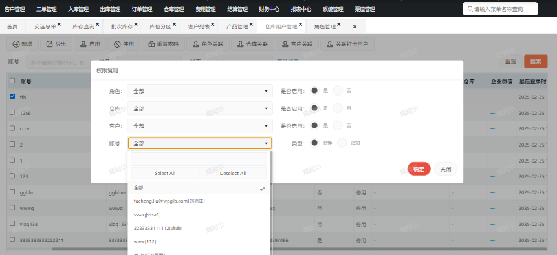Confirm with the red 确定 button

tap(419, 169)
